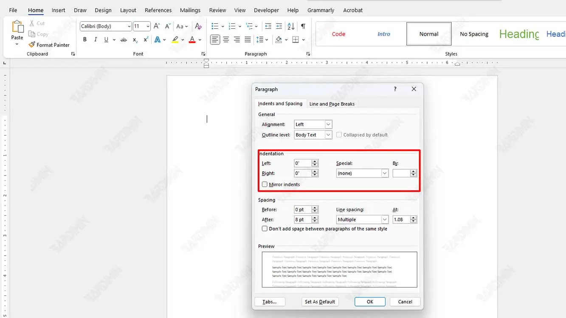Screen dimensions: 566x318
Task: Decrease font size icon
Action: (x=168, y=26)
